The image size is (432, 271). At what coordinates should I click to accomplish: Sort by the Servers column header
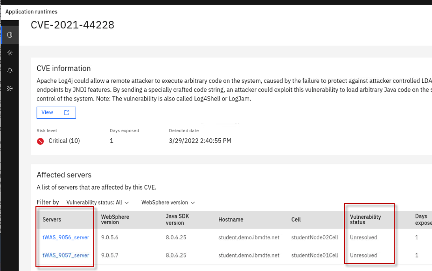pyautogui.click(x=52, y=219)
